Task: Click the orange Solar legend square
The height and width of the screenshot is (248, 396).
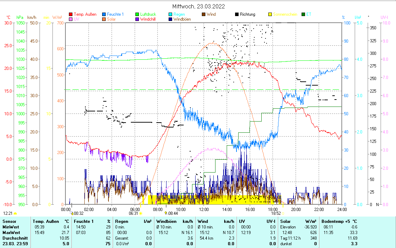Action: [x=104, y=20]
